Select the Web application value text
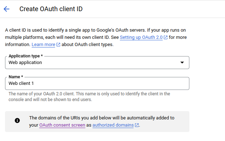This screenshot has height=141, width=225. [25, 63]
